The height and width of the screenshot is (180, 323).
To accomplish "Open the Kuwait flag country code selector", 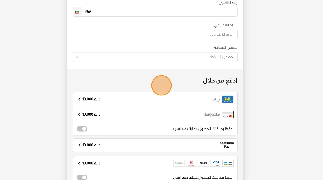I will tap(78, 12).
